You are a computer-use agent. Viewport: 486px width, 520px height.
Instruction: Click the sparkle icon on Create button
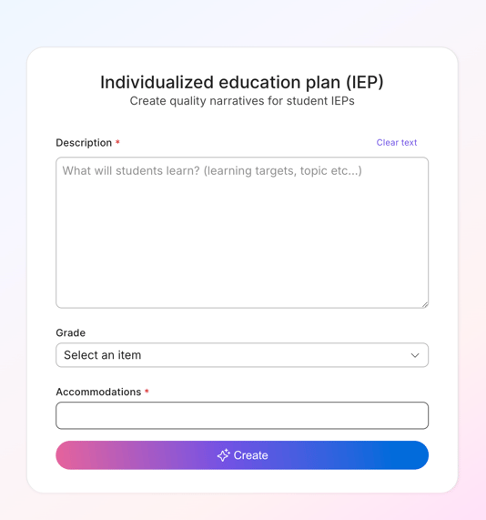click(224, 455)
